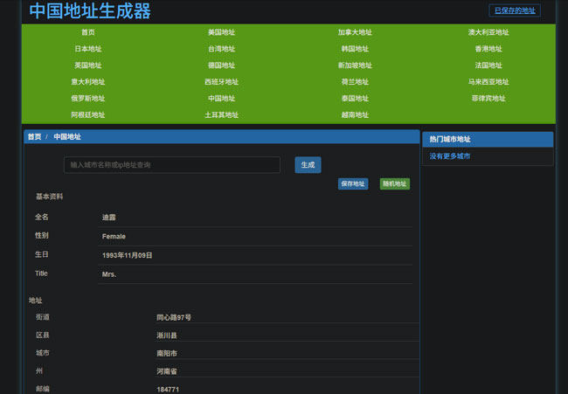Open the 已保存的地址 saved addresses button

514,11
